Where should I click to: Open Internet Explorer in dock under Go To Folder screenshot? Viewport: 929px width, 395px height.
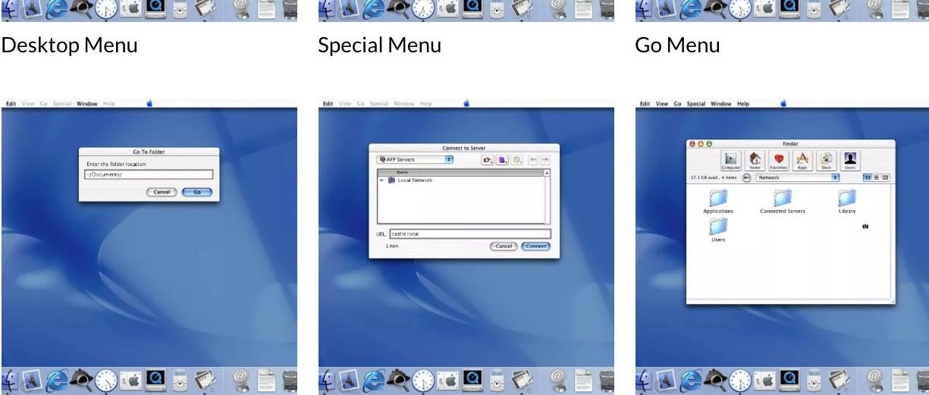pyautogui.click(x=56, y=379)
